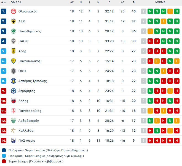The image size is (182, 166).
Task: Click the Άρης team logo
Action: tap(13, 51)
